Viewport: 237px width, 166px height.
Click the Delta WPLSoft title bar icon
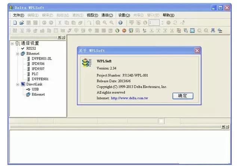[x=11, y=7]
